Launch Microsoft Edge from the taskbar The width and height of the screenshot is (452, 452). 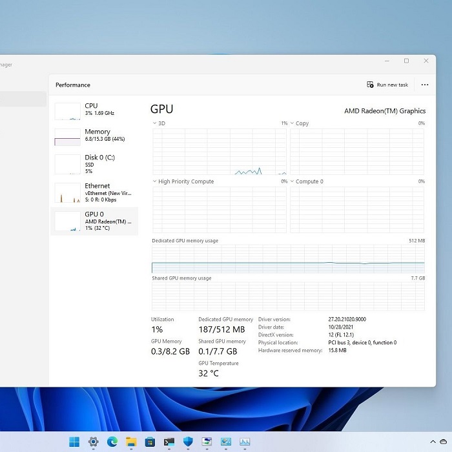[x=112, y=442]
